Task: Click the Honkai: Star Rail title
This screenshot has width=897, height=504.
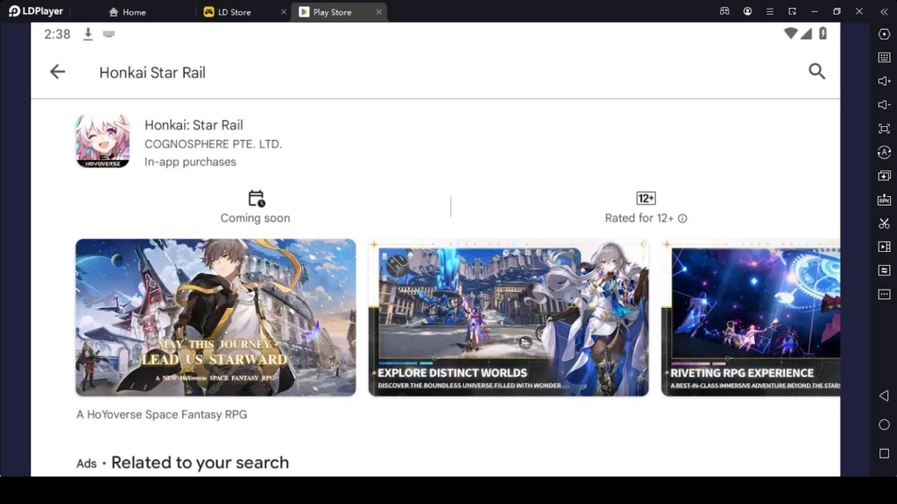Action: (194, 125)
